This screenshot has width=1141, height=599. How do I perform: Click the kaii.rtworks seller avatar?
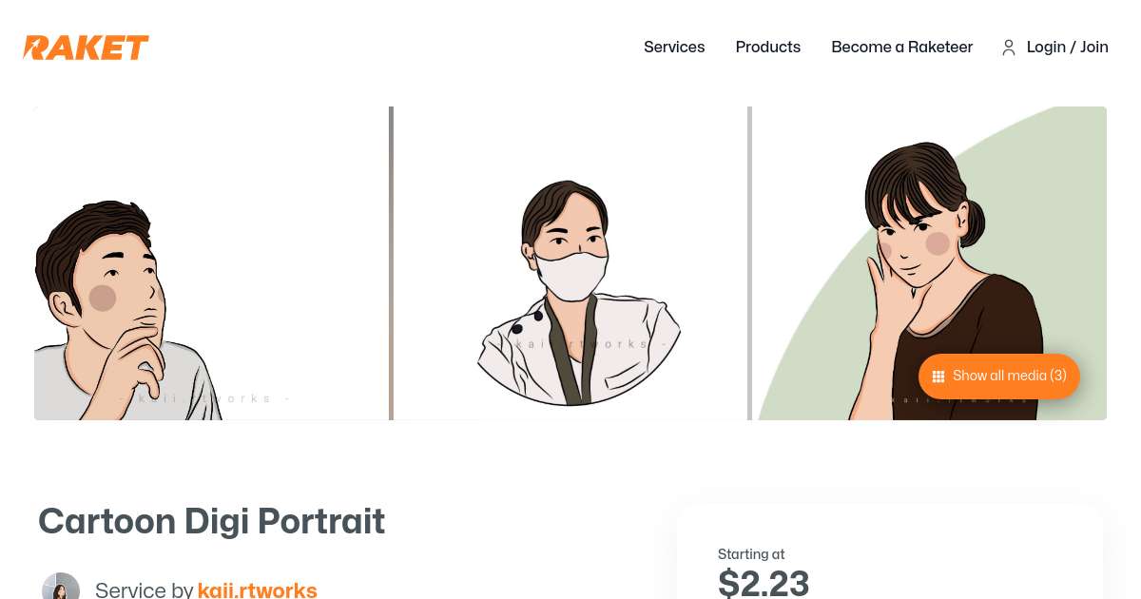click(61, 588)
